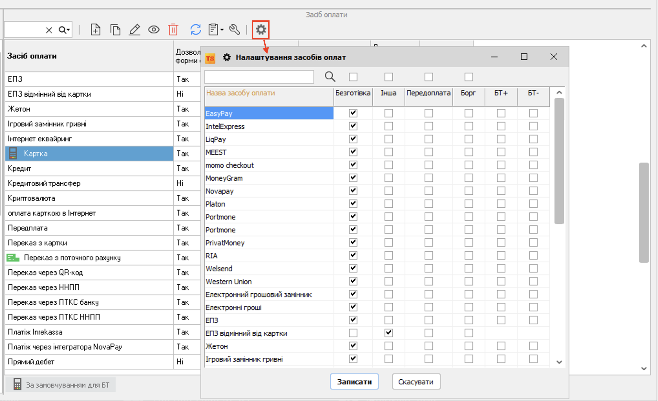
Task: Uncheck Безготівка for EasyPay row
Action: pyautogui.click(x=353, y=113)
